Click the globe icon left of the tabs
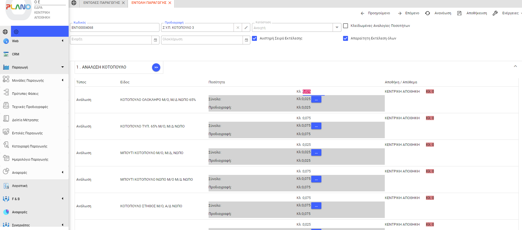The image size is (522, 230). (x=74, y=3)
